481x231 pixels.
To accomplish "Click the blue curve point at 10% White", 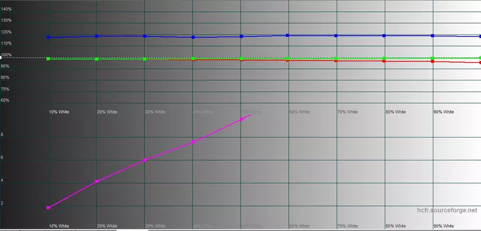I will 49,37.
